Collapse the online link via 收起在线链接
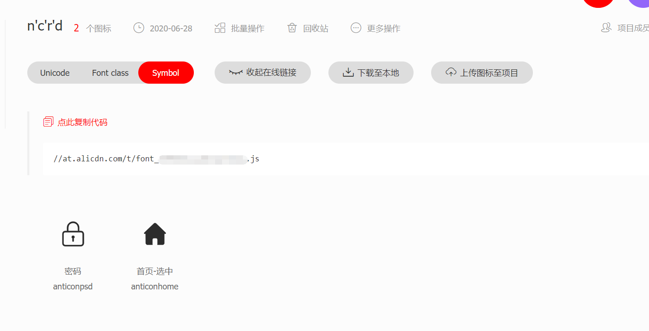649x331 pixels. pyautogui.click(x=262, y=72)
